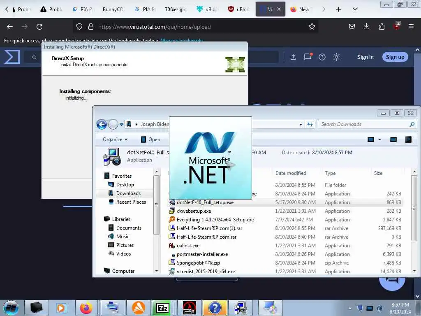This screenshot has height=316, width=421.
Task: Open the VirusTotal help question icon
Action: pyautogui.click(x=322, y=57)
